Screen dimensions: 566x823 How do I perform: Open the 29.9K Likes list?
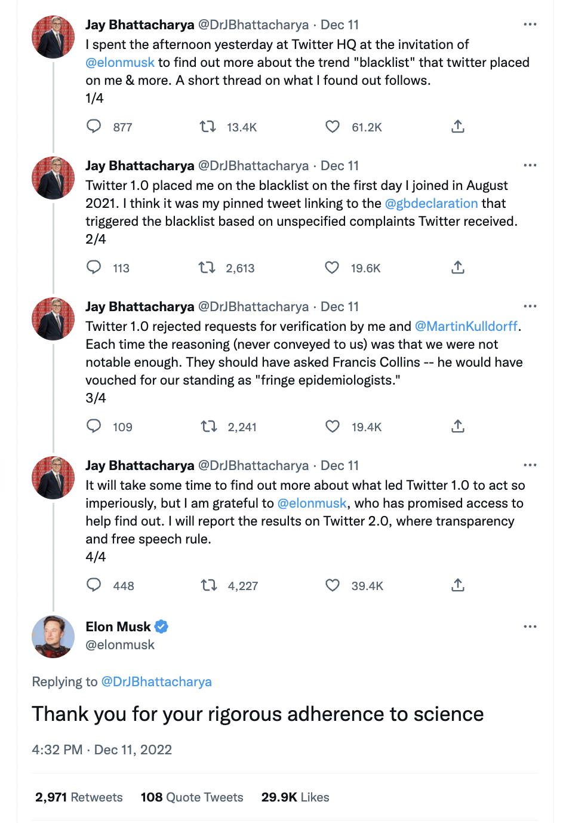coord(295,797)
